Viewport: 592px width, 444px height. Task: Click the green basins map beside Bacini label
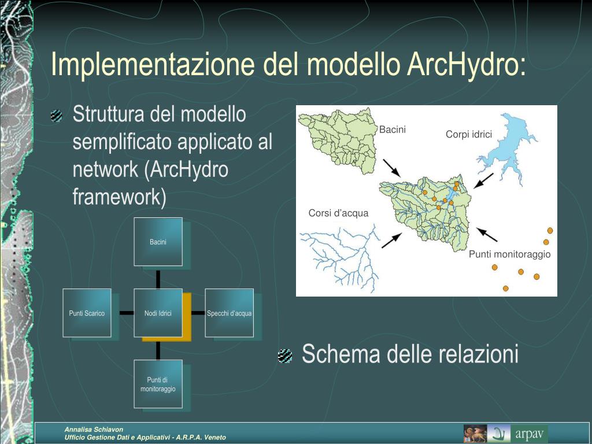tap(339, 141)
